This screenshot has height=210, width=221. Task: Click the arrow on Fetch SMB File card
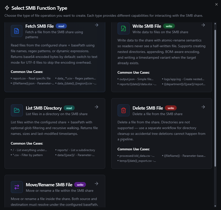click(x=96, y=25)
